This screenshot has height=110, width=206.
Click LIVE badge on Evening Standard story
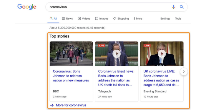tap(147, 45)
